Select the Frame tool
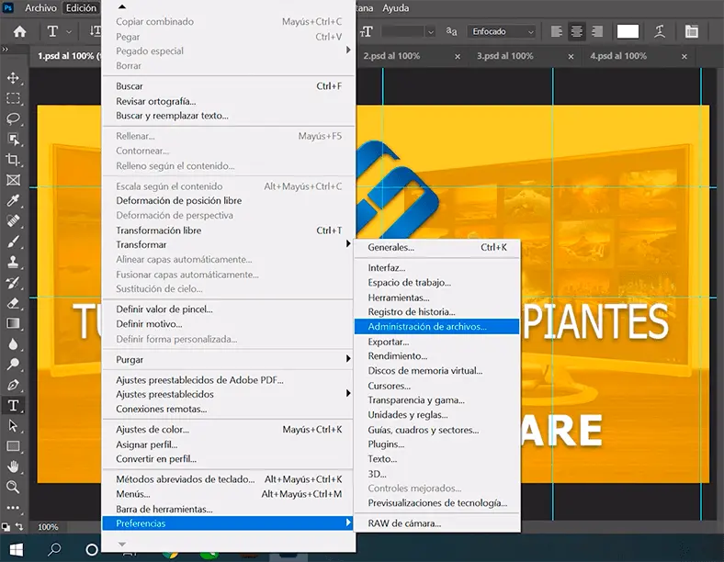Screen dimensions: 724x562 coord(13,180)
